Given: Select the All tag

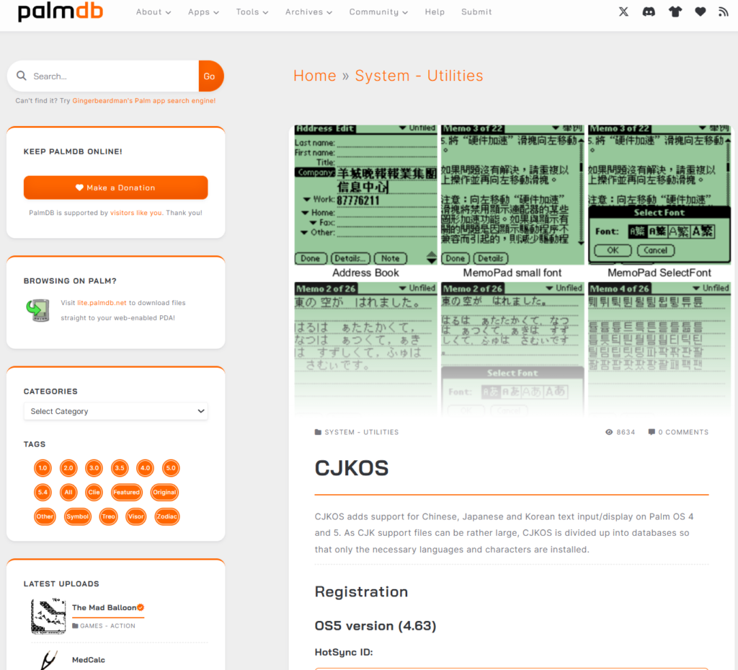Looking at the screenshot, I should (x=68, y=492).
